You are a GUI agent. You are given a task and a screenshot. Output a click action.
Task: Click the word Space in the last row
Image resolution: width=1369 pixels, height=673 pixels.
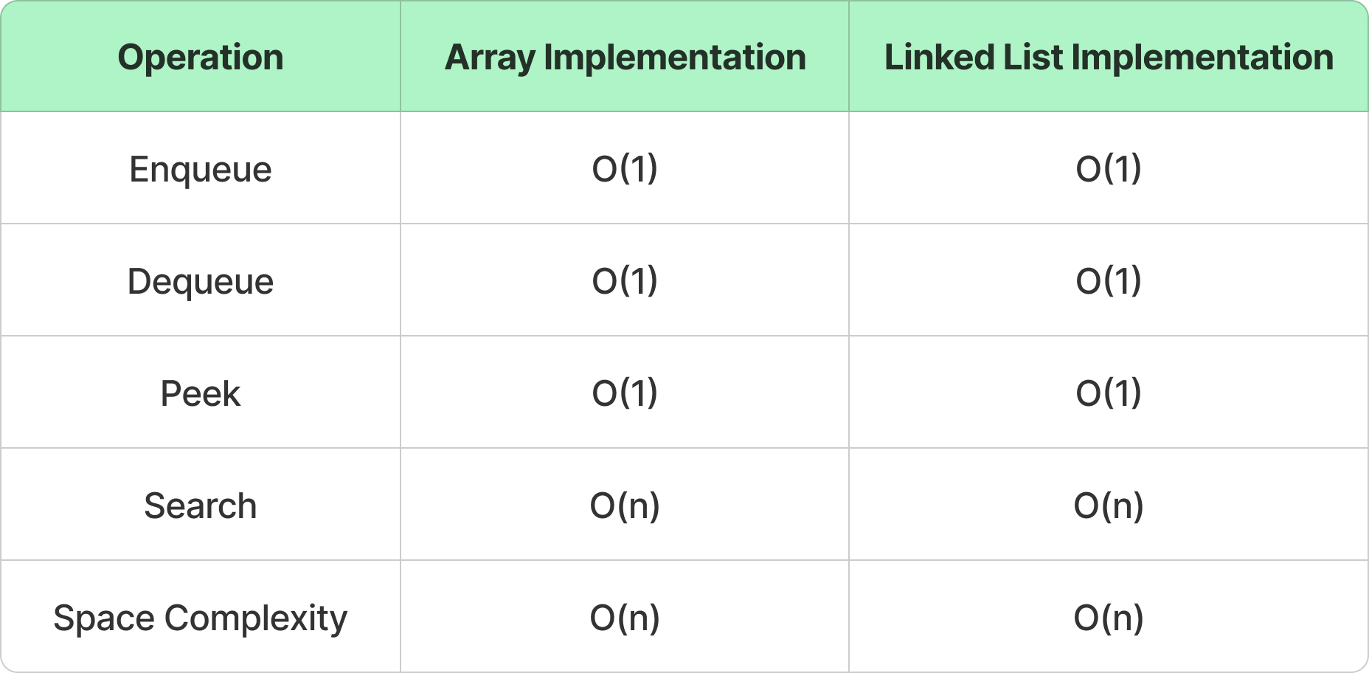coord(103,618)
